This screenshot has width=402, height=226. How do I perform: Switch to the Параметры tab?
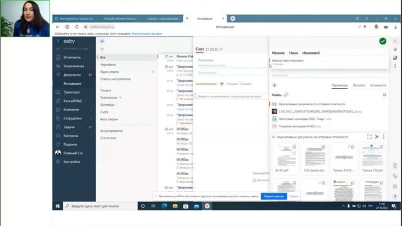pyautogui.click(x=339, y=85)
